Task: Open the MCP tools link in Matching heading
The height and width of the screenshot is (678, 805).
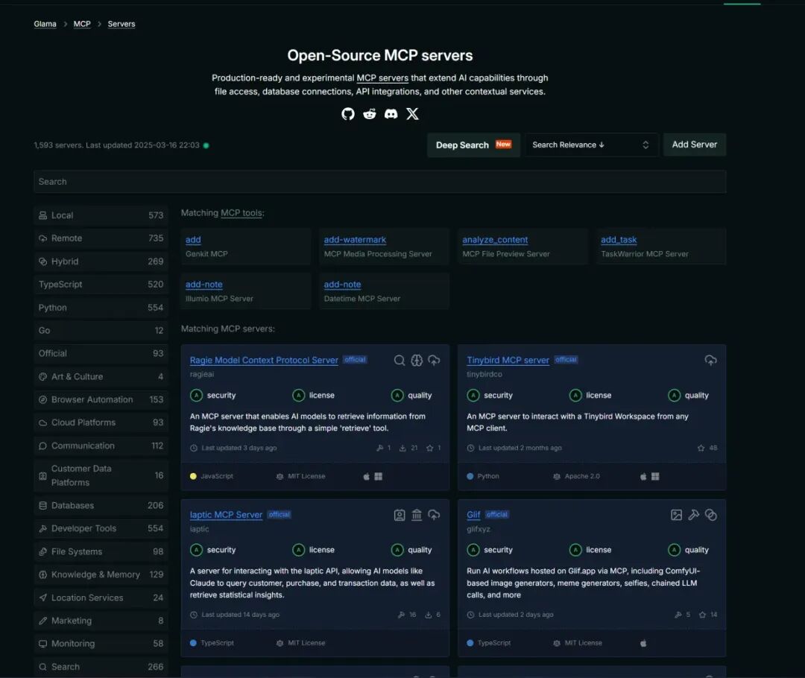Action: 241,213
